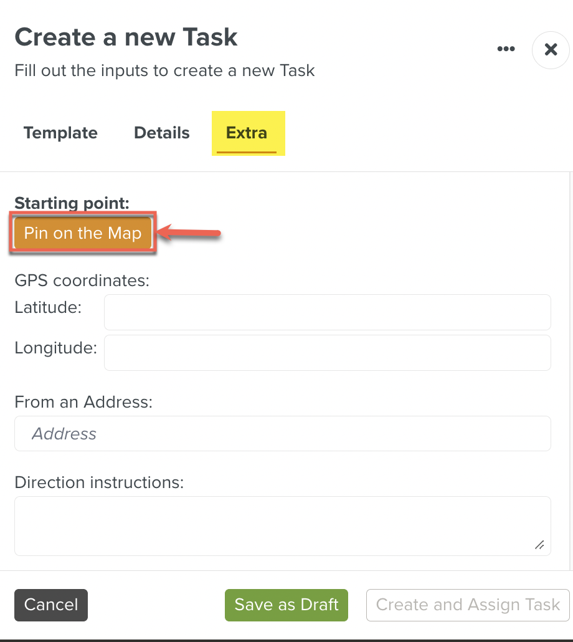The width and height of the screenshot is (573, 642).
Task: Open the three-dots more options menu
Action: [x=506, y=49]
